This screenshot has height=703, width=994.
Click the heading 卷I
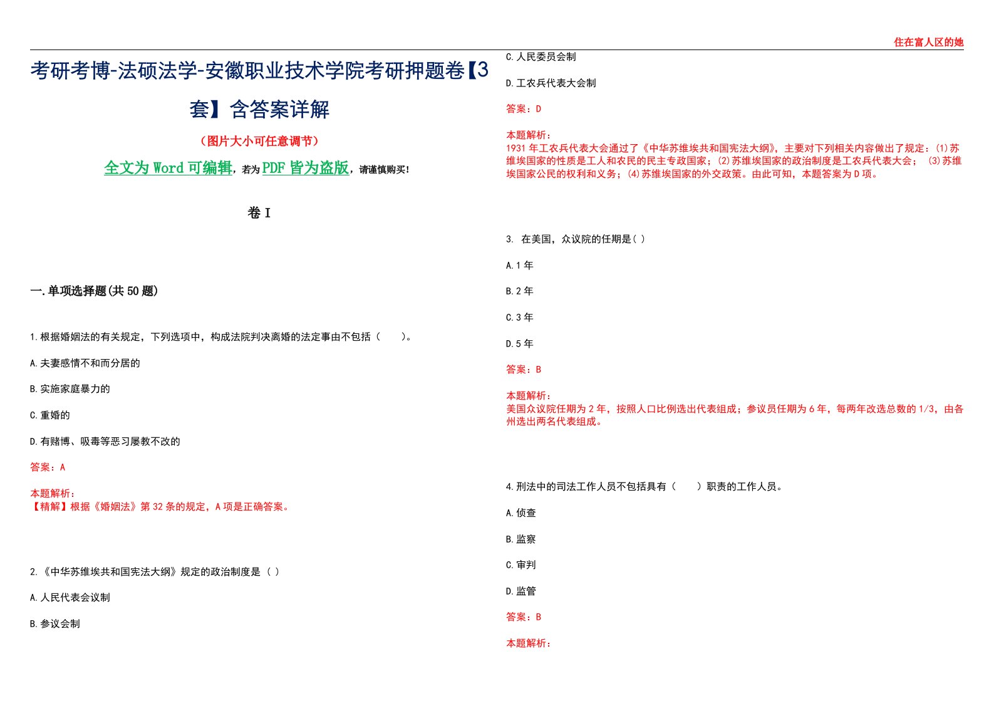(259, 213)
